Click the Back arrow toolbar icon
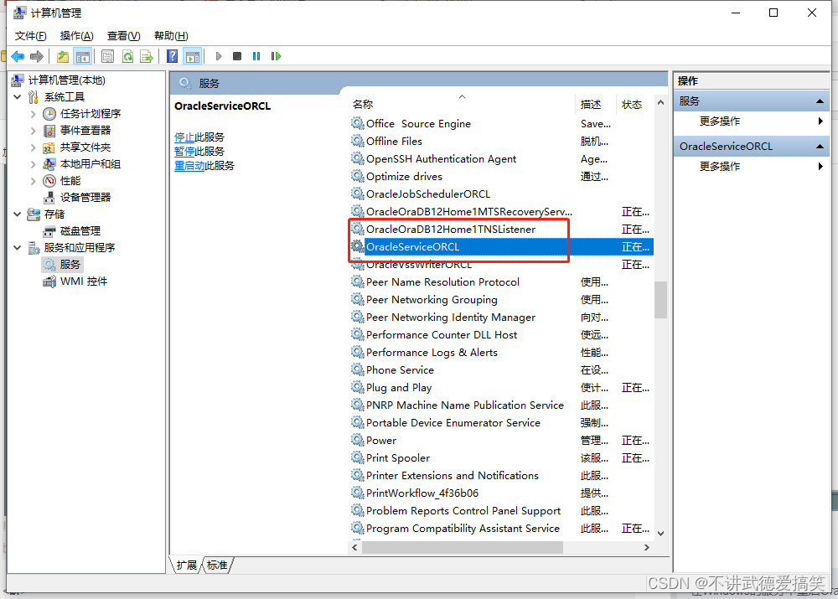The width and height of the screenshot is (838, 599). (18, 56)
